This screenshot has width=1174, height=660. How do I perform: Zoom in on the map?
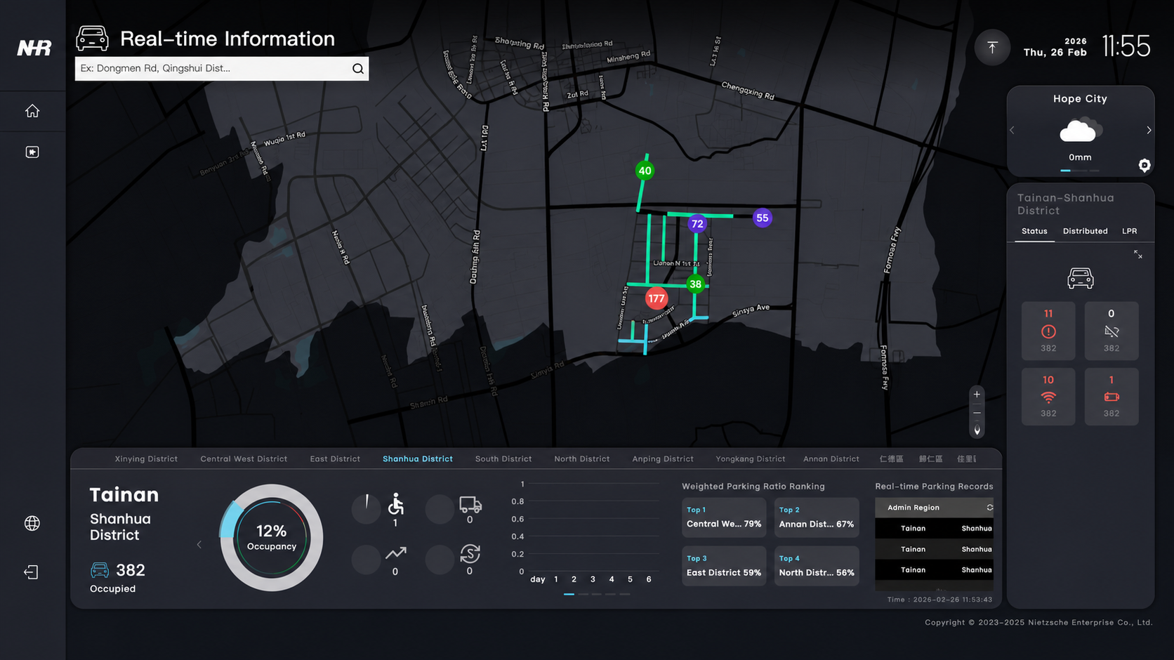(977, 395)
